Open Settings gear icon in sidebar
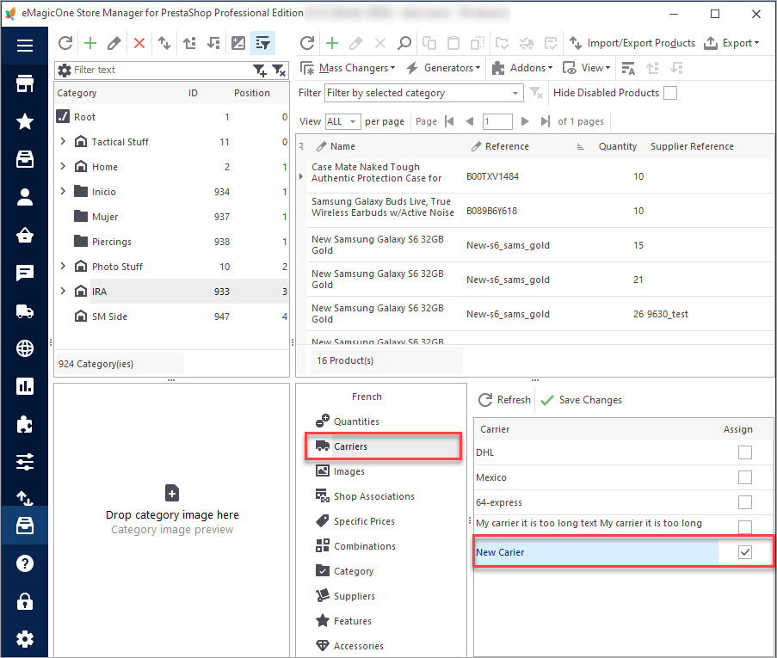 (25, 639)
